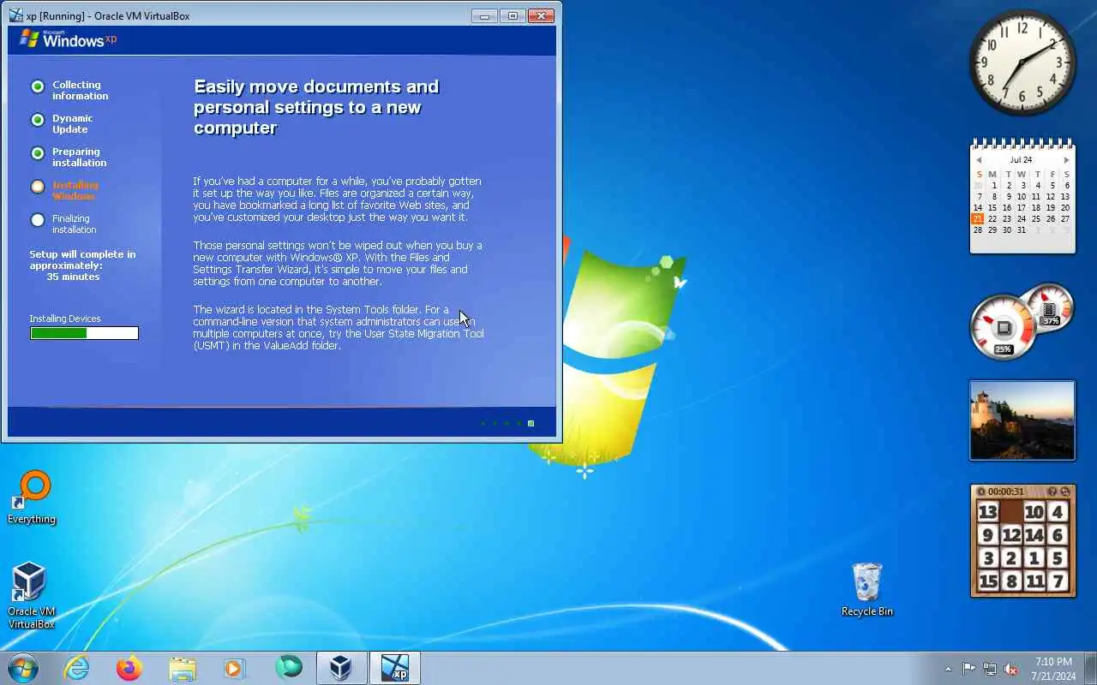Select date 28 in the calendar gadget
Image resolution: width=1097 pixels, height=685 pixels.
978,229
